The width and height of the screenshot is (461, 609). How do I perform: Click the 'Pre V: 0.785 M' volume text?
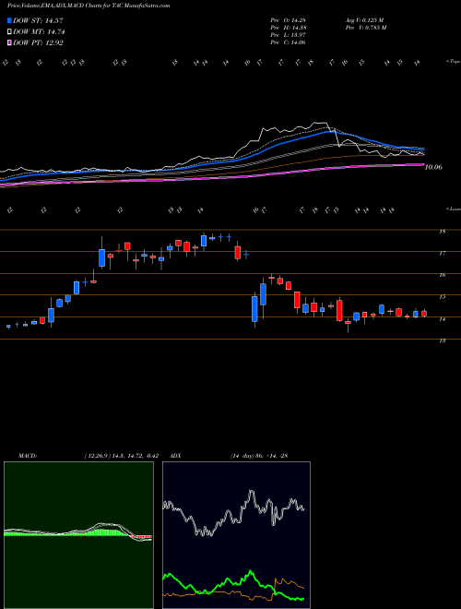365,28
